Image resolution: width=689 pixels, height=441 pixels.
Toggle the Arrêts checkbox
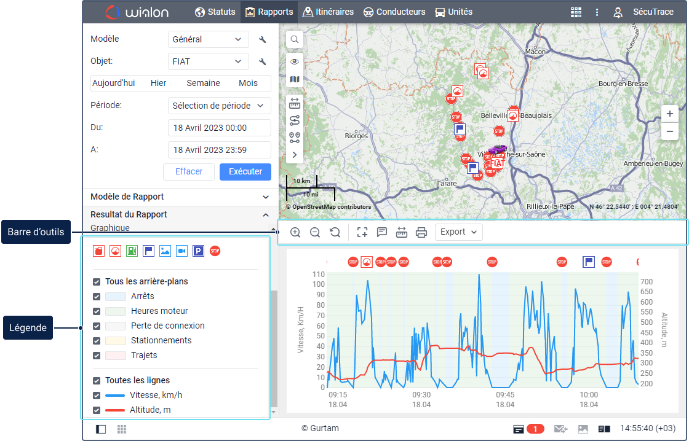pos(97,297)
